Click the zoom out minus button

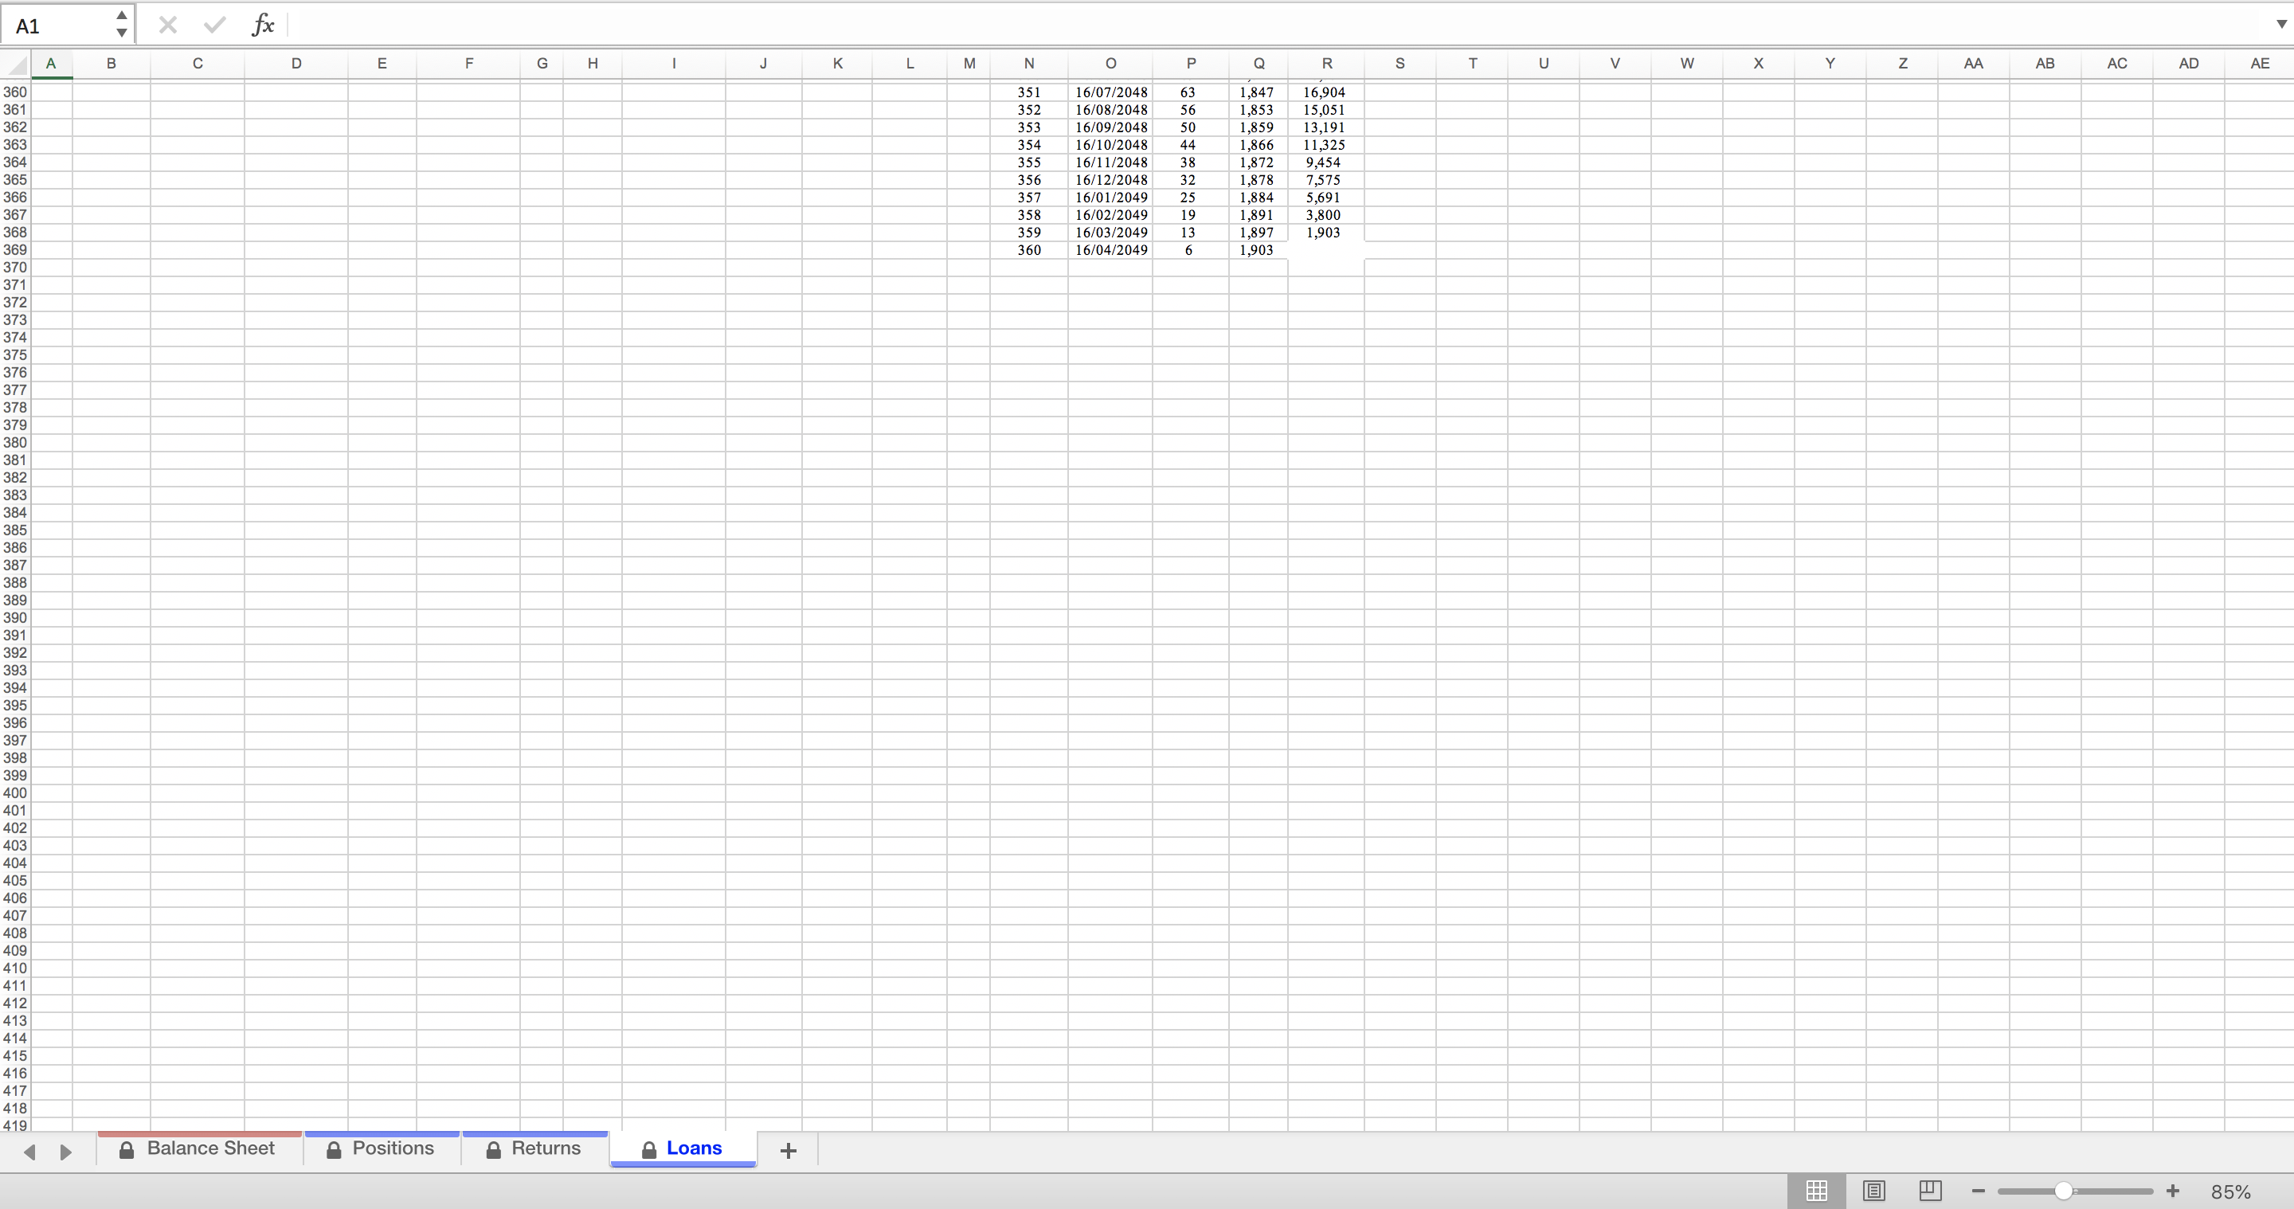click(x=1978, y=1191)
